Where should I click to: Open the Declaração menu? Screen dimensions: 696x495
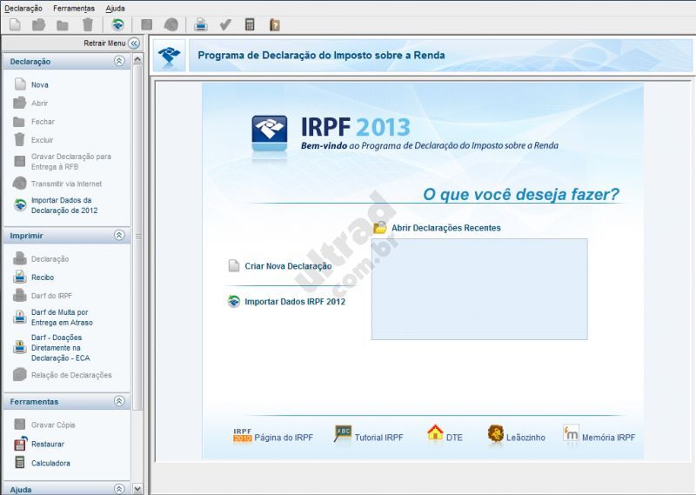[x=23, y=8]
